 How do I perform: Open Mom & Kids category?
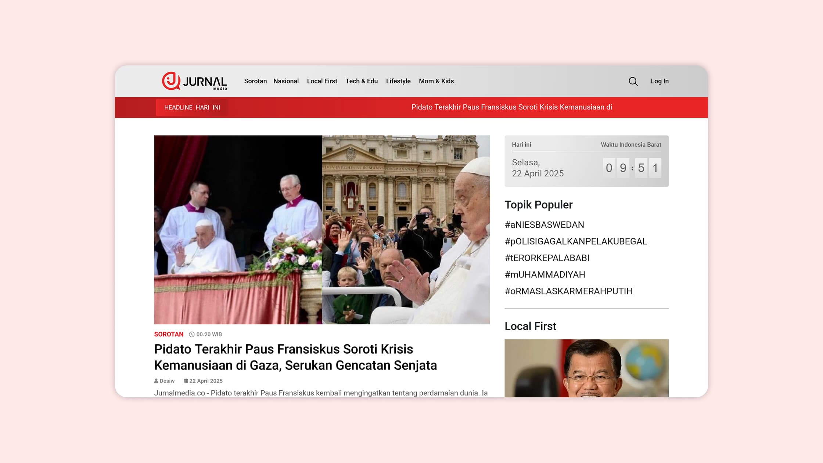(436, 81)
